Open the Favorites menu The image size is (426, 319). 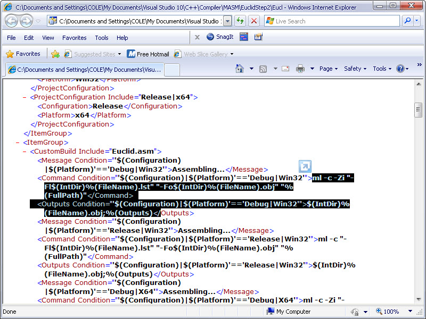tap(74, 38)
